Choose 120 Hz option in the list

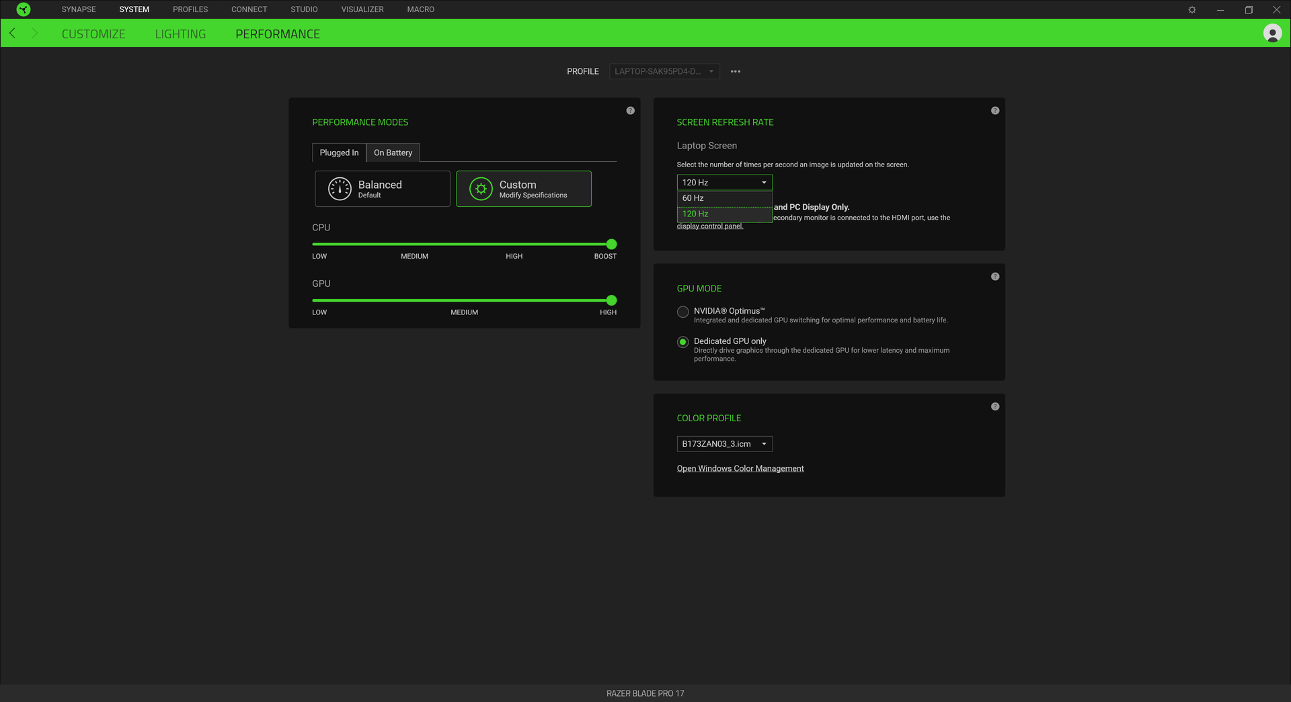(724, 214)
